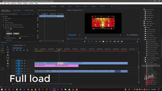Open timeline display settings wrench
The height and width of the screenshot is (91, 162).
[27, 50]
